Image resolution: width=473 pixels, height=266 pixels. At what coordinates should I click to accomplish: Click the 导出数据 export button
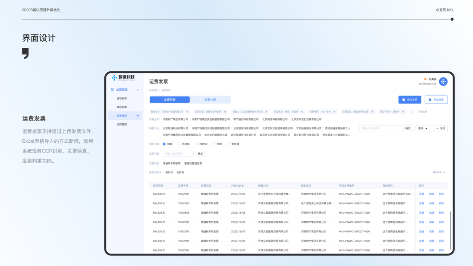(x=436, y=99)
